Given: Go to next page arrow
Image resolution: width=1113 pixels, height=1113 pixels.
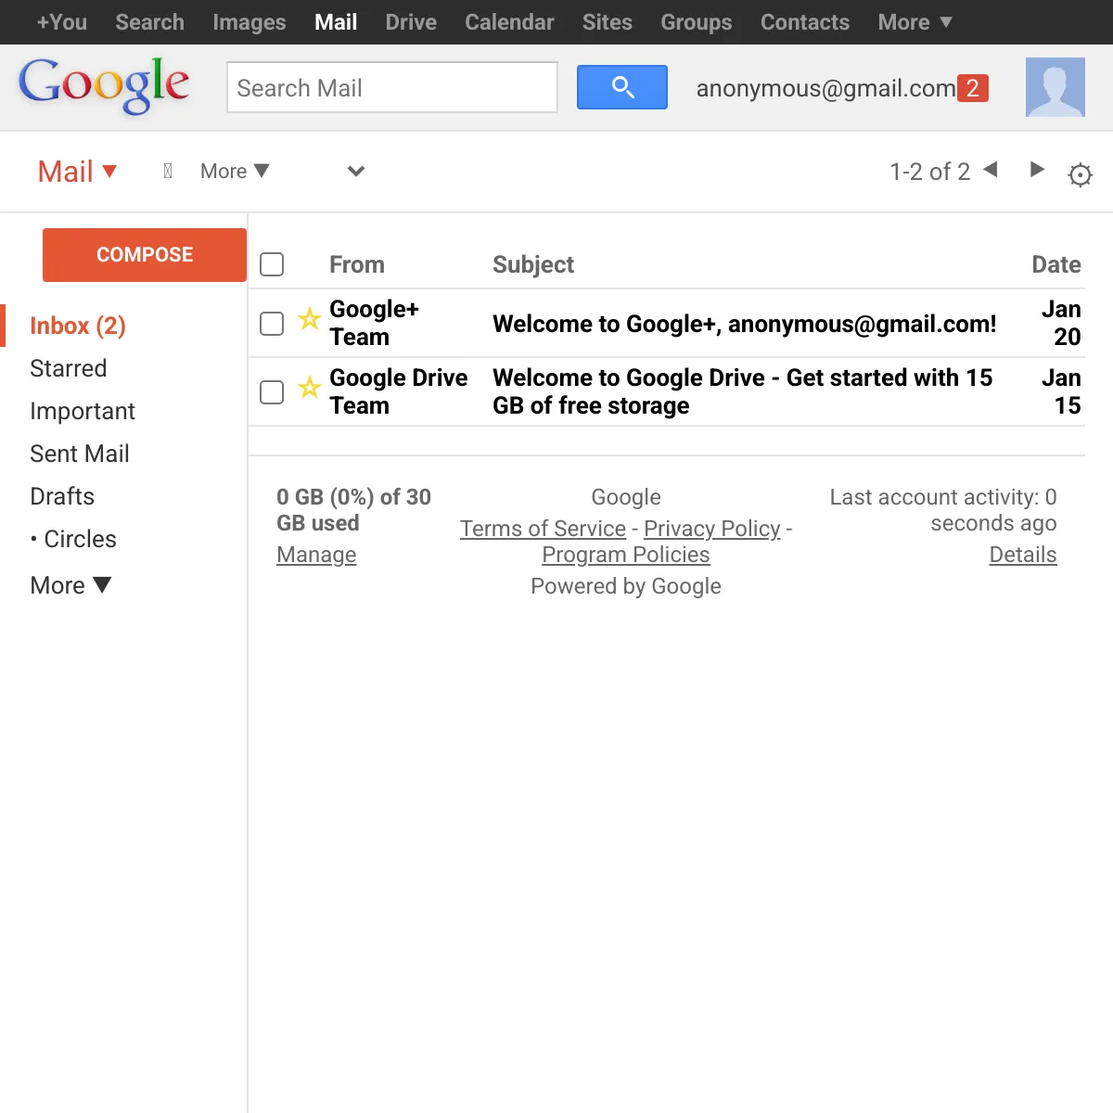Looking at the screenshot, I should [1037, 170].
